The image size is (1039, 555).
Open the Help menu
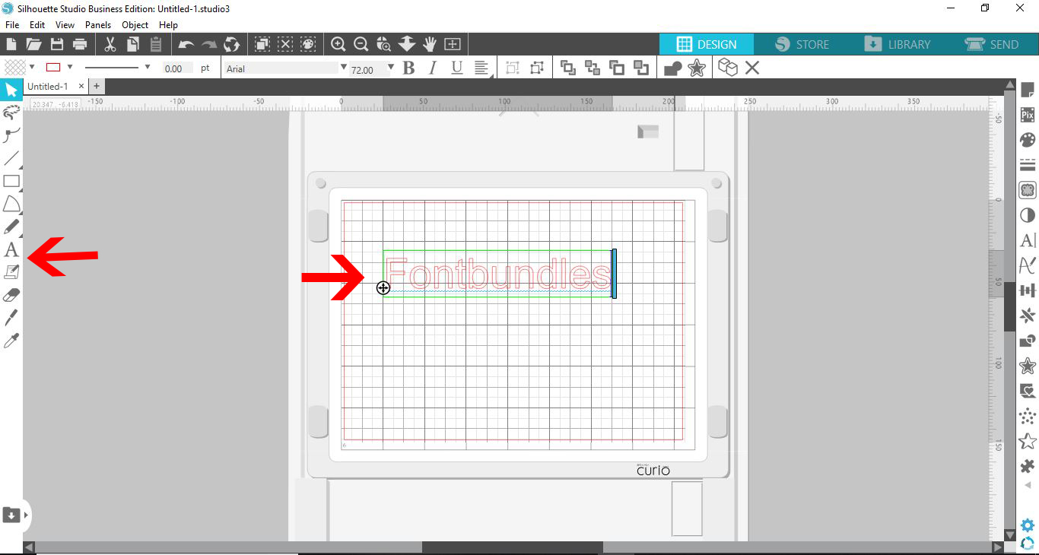[168, 25]
